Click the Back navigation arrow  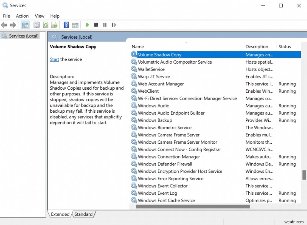(4, 25)
